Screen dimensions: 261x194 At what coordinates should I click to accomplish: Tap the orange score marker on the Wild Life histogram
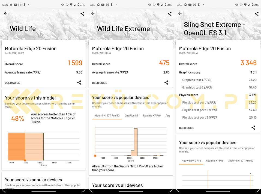tap(25, 160)
